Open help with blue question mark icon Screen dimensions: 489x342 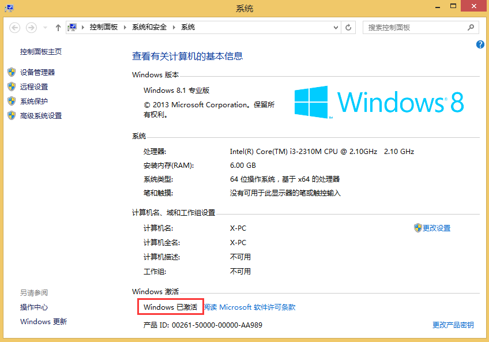480,44
